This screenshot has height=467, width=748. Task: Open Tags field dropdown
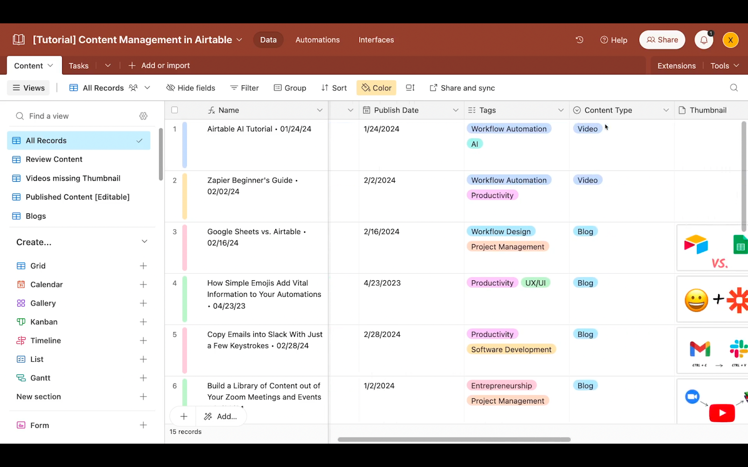pyautogui.click(x=561, y=110)
